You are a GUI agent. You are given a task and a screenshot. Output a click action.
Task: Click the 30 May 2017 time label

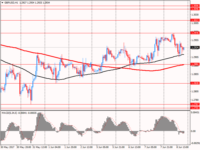(7, 147)
